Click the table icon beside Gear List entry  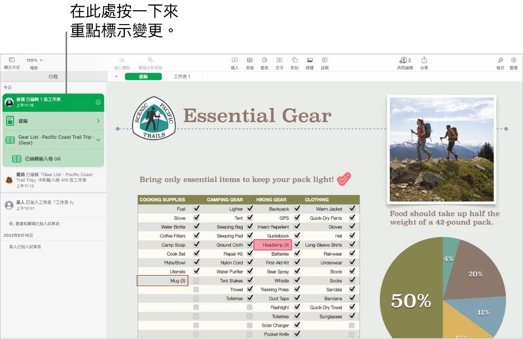click(10, 140)
